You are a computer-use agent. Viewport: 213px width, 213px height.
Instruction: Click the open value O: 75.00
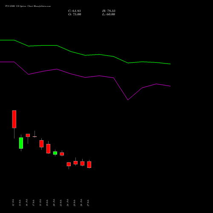(75, 14)
